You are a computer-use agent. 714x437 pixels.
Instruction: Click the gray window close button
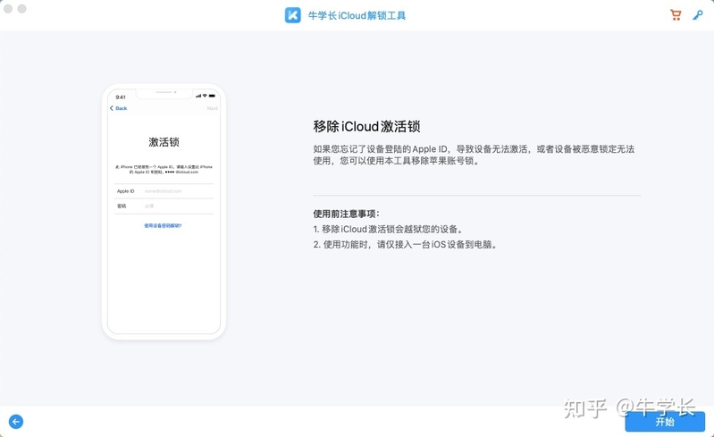click(8, 9)
